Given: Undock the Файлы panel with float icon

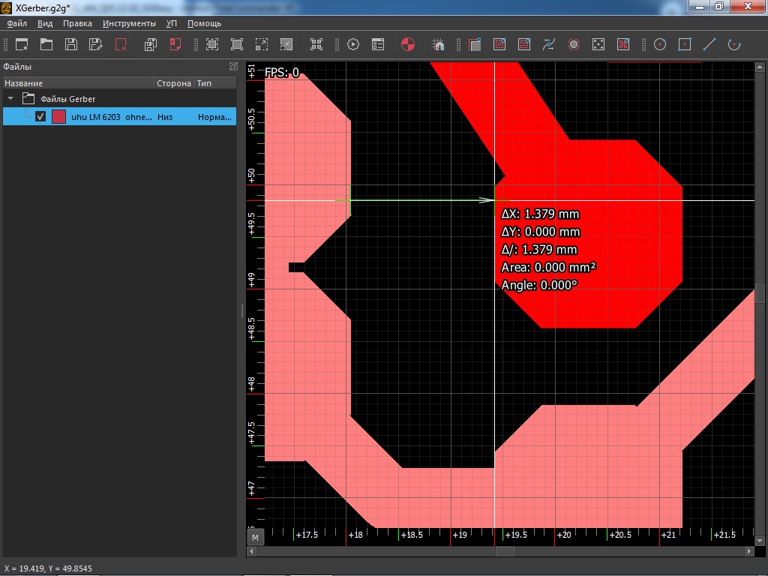Looking at the screenshot, I should 234,66.
